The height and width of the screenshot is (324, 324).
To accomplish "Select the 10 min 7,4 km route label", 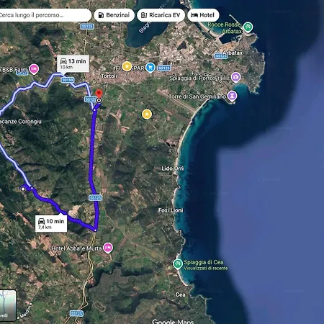I will coord(51,223).
